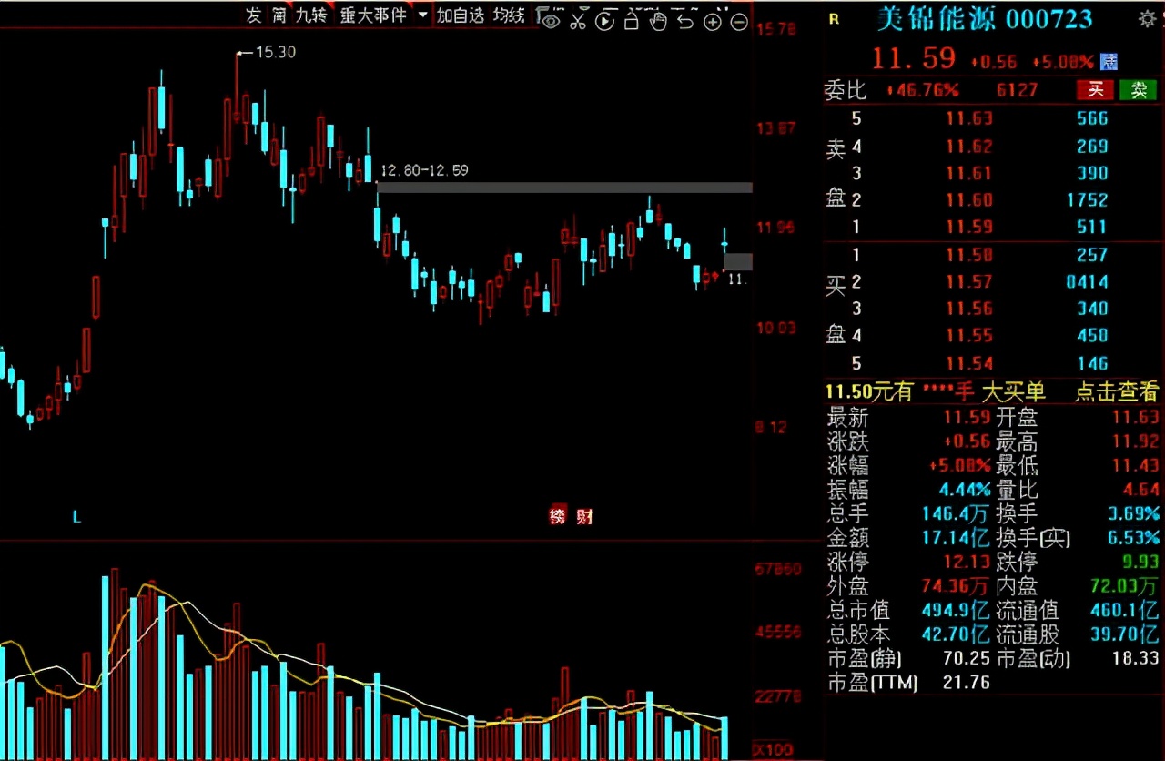Click the red 买 buy button
1165x761 pixels.
pos(1096,89)
